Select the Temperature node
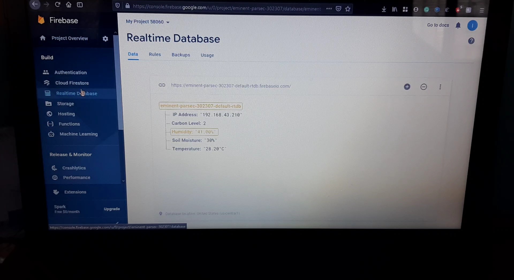Screen dimensions: 514x280 199,149
